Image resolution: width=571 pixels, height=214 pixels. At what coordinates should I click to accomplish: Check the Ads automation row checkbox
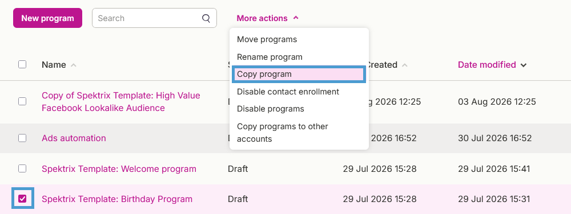click(22, 138)
